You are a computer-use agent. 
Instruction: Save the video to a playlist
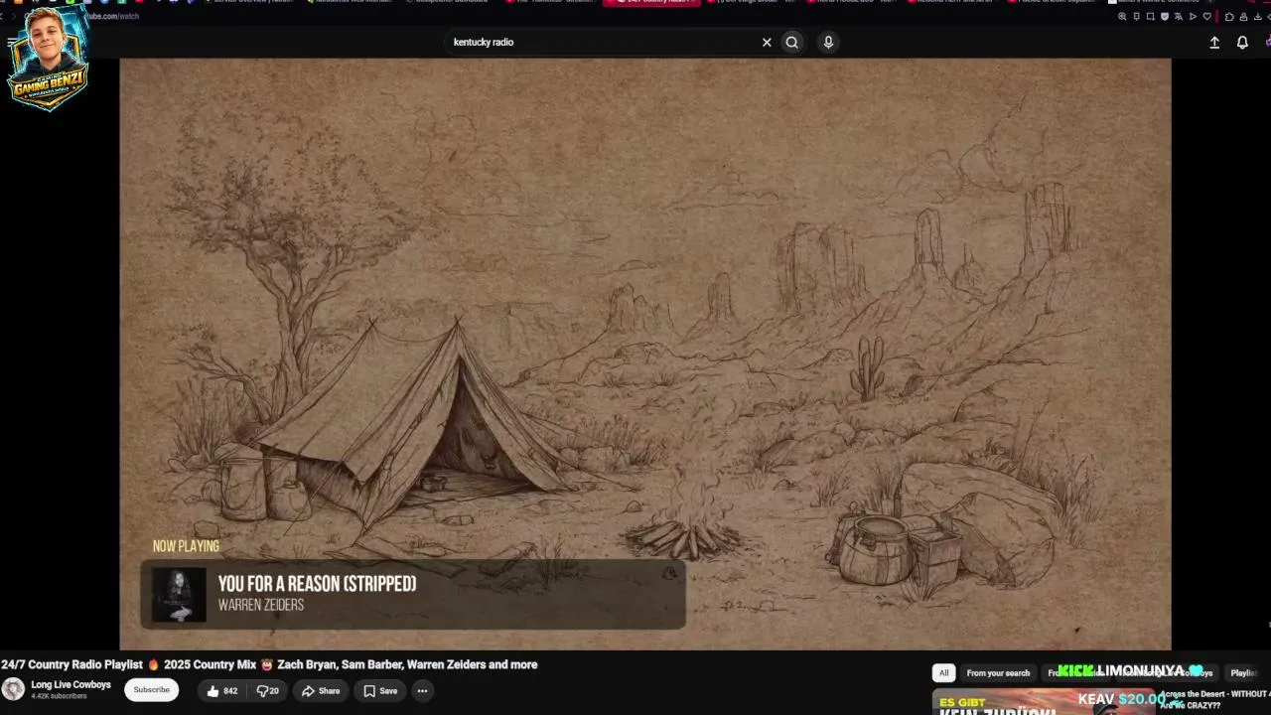(x=380, y=691)
